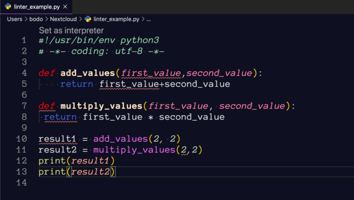Click the Python icon in the file tab
354x200 pixels.
[8, 6]
